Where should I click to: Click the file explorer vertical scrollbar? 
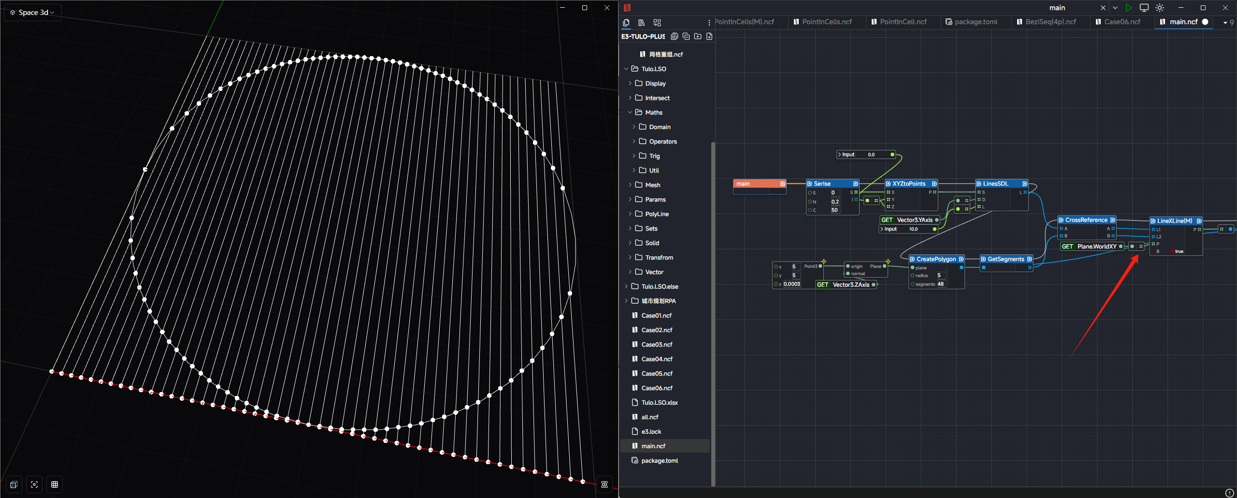[713, 314]
